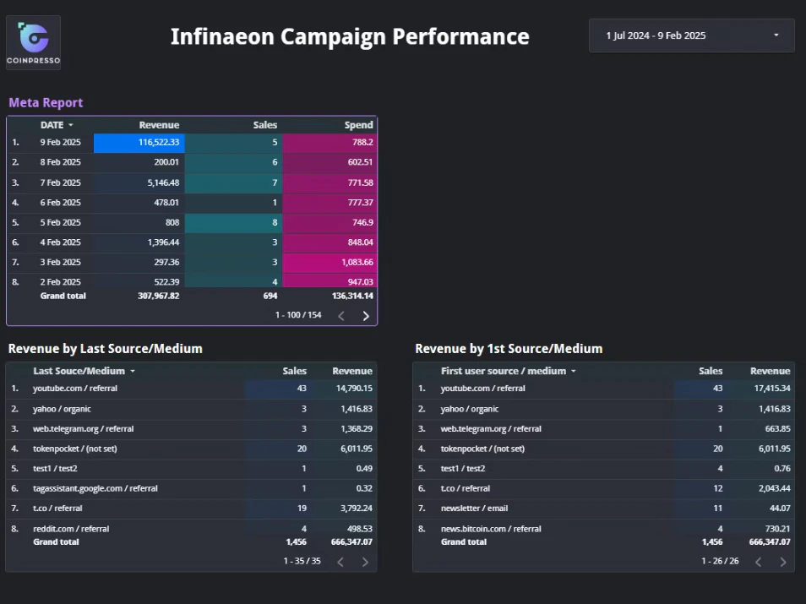Select the 9 Feb 2025 date row
Viewport: 806px width, 604px height.
(192, 143)
